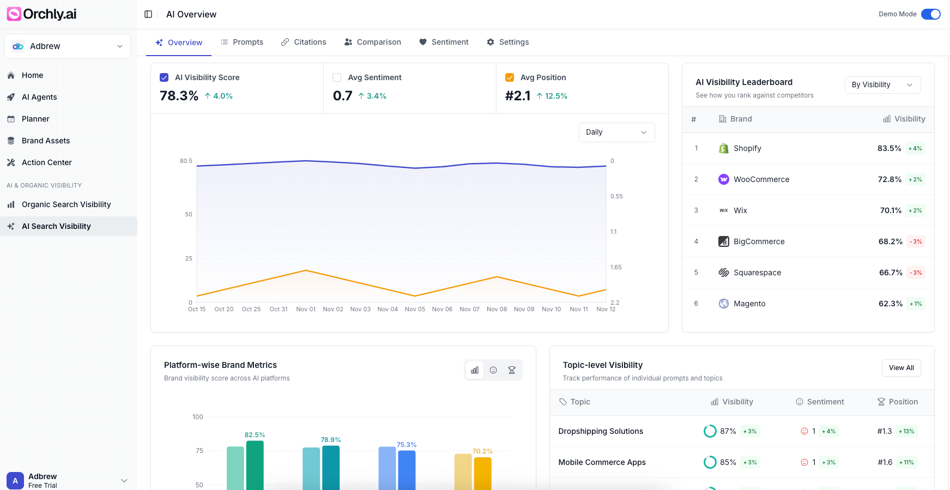
Task: Expand the By Visibility sort dropdown
Action: click(x=882, y=84)
